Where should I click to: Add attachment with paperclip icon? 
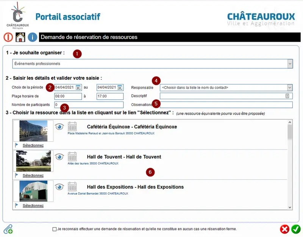coord(8,229)
